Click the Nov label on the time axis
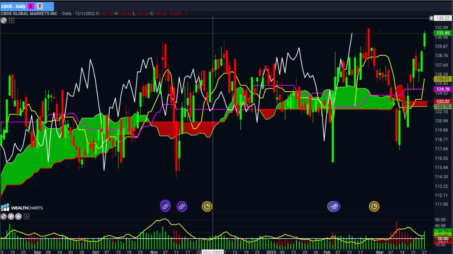Screen dimensions: 453x254 (x=154, y=252)
